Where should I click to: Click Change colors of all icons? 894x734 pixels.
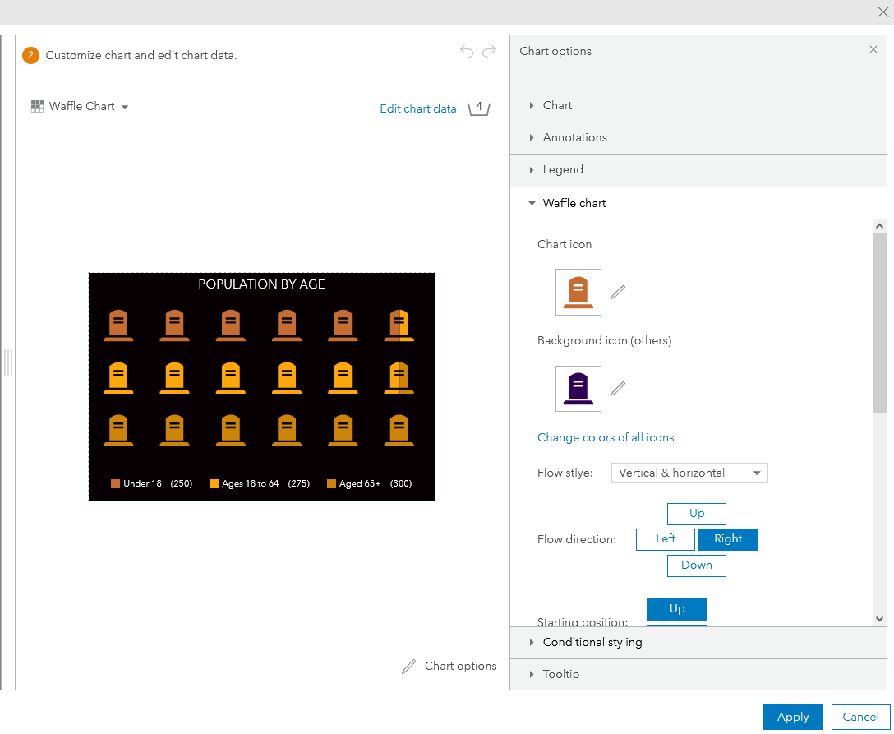click(x=606, y=437)
